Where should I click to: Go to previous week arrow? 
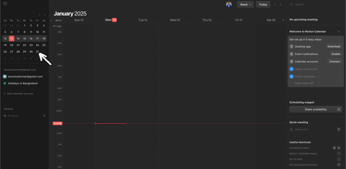click(x=275, y=5)
